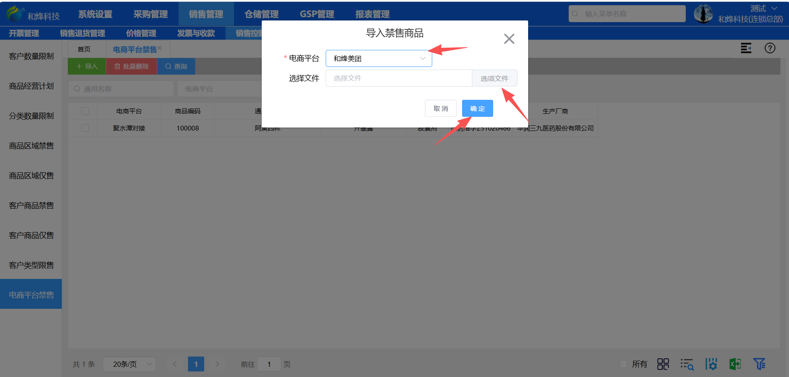
Task: Export the table using the Excel icon
Action: [735, 364]
